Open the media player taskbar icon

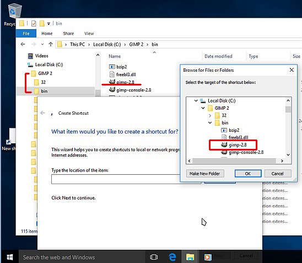pyautogui.click(x=208, y=257)
